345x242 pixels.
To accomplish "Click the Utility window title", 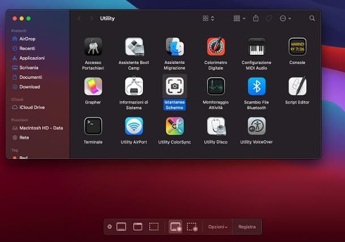I will [107, 19].
